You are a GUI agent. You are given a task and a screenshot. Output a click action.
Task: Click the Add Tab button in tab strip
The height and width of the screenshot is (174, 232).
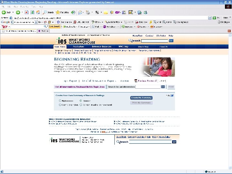(x=43, y=31)
